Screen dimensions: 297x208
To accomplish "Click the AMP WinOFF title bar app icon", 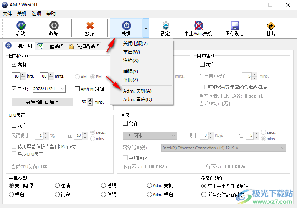I will (5, 5).
